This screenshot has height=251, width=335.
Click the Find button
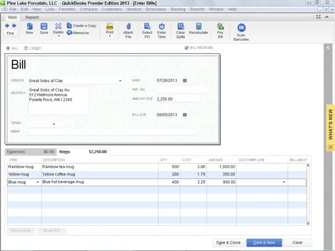[x=10, y=33]
